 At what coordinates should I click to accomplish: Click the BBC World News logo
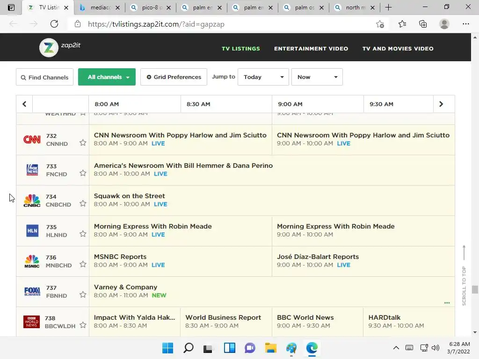pyautogui.click(x=31, y=322)
